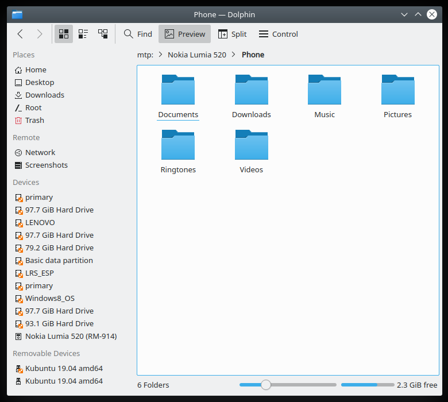448x402 pixels.
Task: Switch to Compact view mode
Action: pyautogui.click(x=83, y=34)
